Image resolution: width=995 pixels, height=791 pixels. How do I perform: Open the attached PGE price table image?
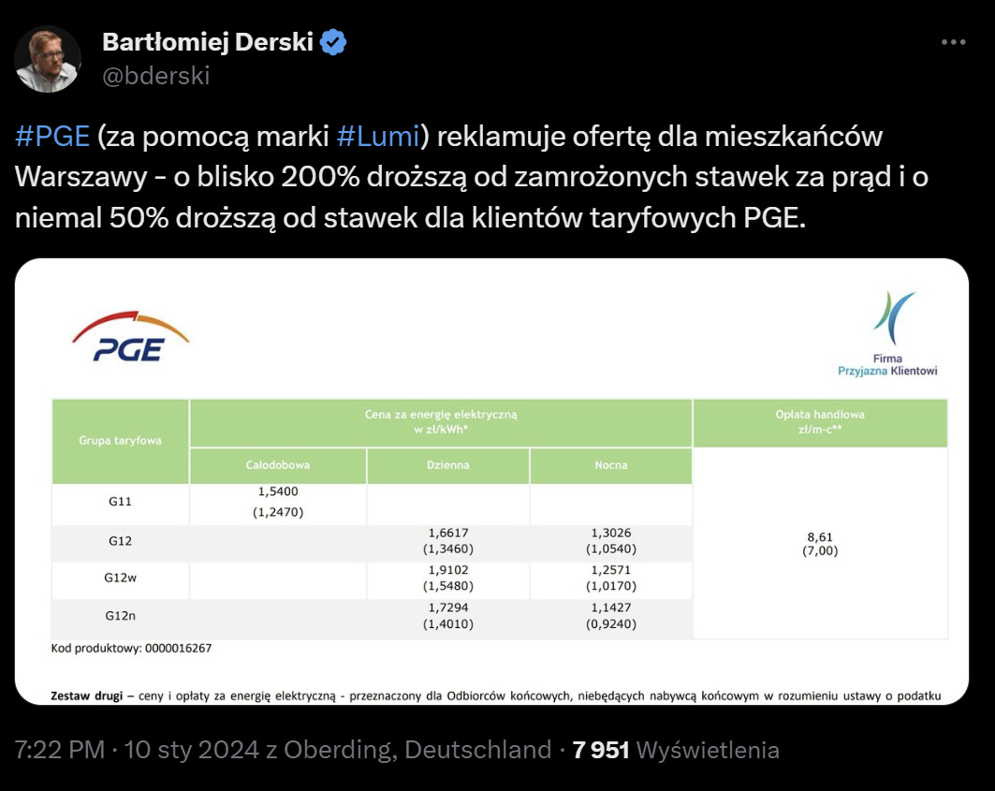[x=491, y=481]
